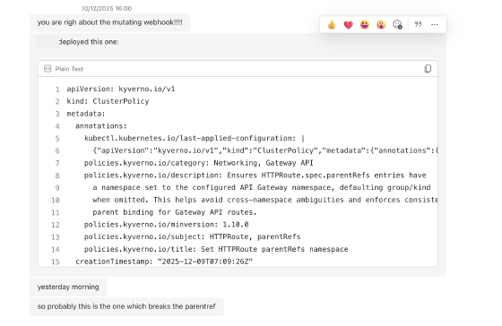Quote reply using the quotation icon
This screenshot has width=502, height=326.
click(418, 24)
